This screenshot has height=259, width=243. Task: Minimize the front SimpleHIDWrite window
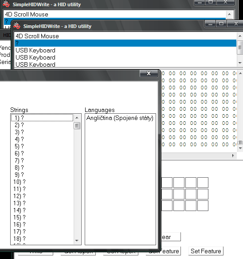tap(210, 24)
